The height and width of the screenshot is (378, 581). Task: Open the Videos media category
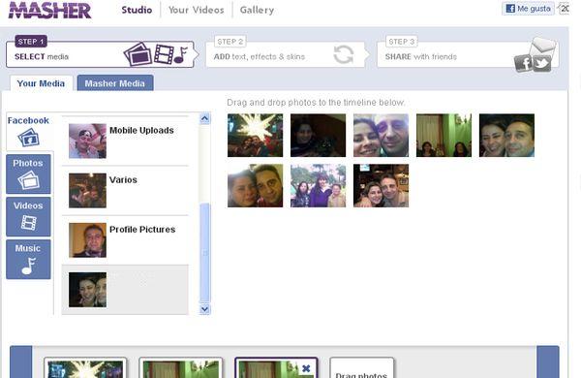[28, 217]
